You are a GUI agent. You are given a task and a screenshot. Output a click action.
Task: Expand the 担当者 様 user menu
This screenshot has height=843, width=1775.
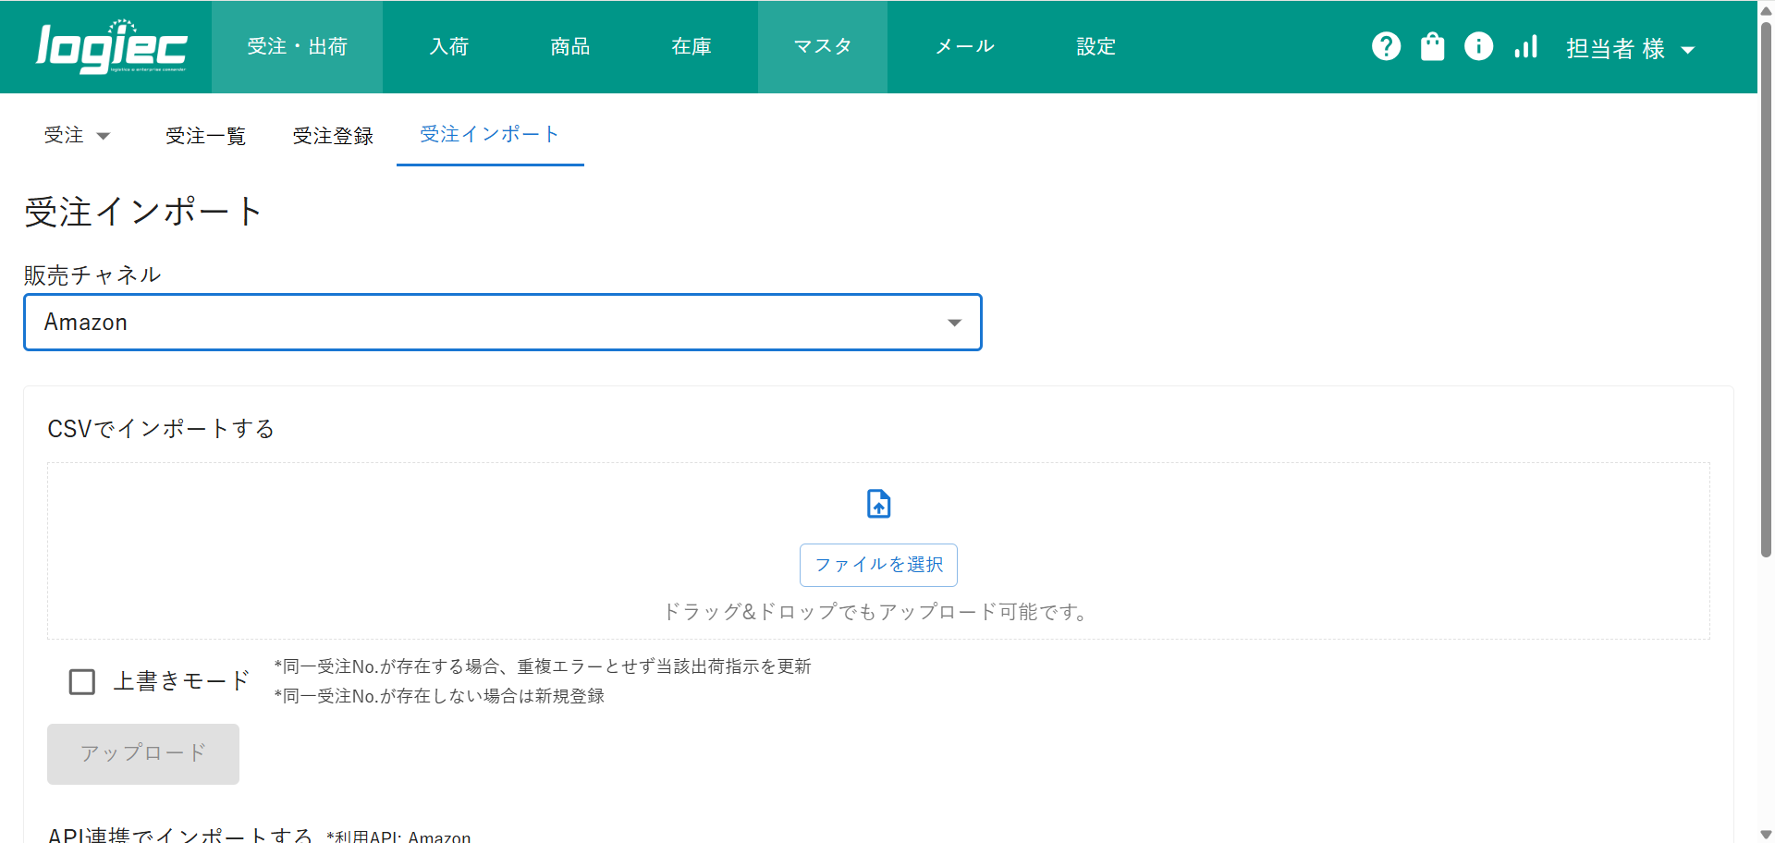[1630, 48]
